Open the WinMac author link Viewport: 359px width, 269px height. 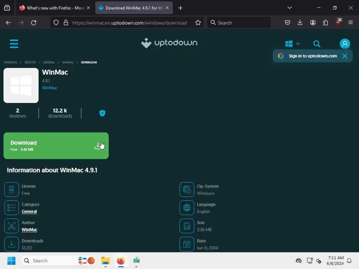(29, 230)
